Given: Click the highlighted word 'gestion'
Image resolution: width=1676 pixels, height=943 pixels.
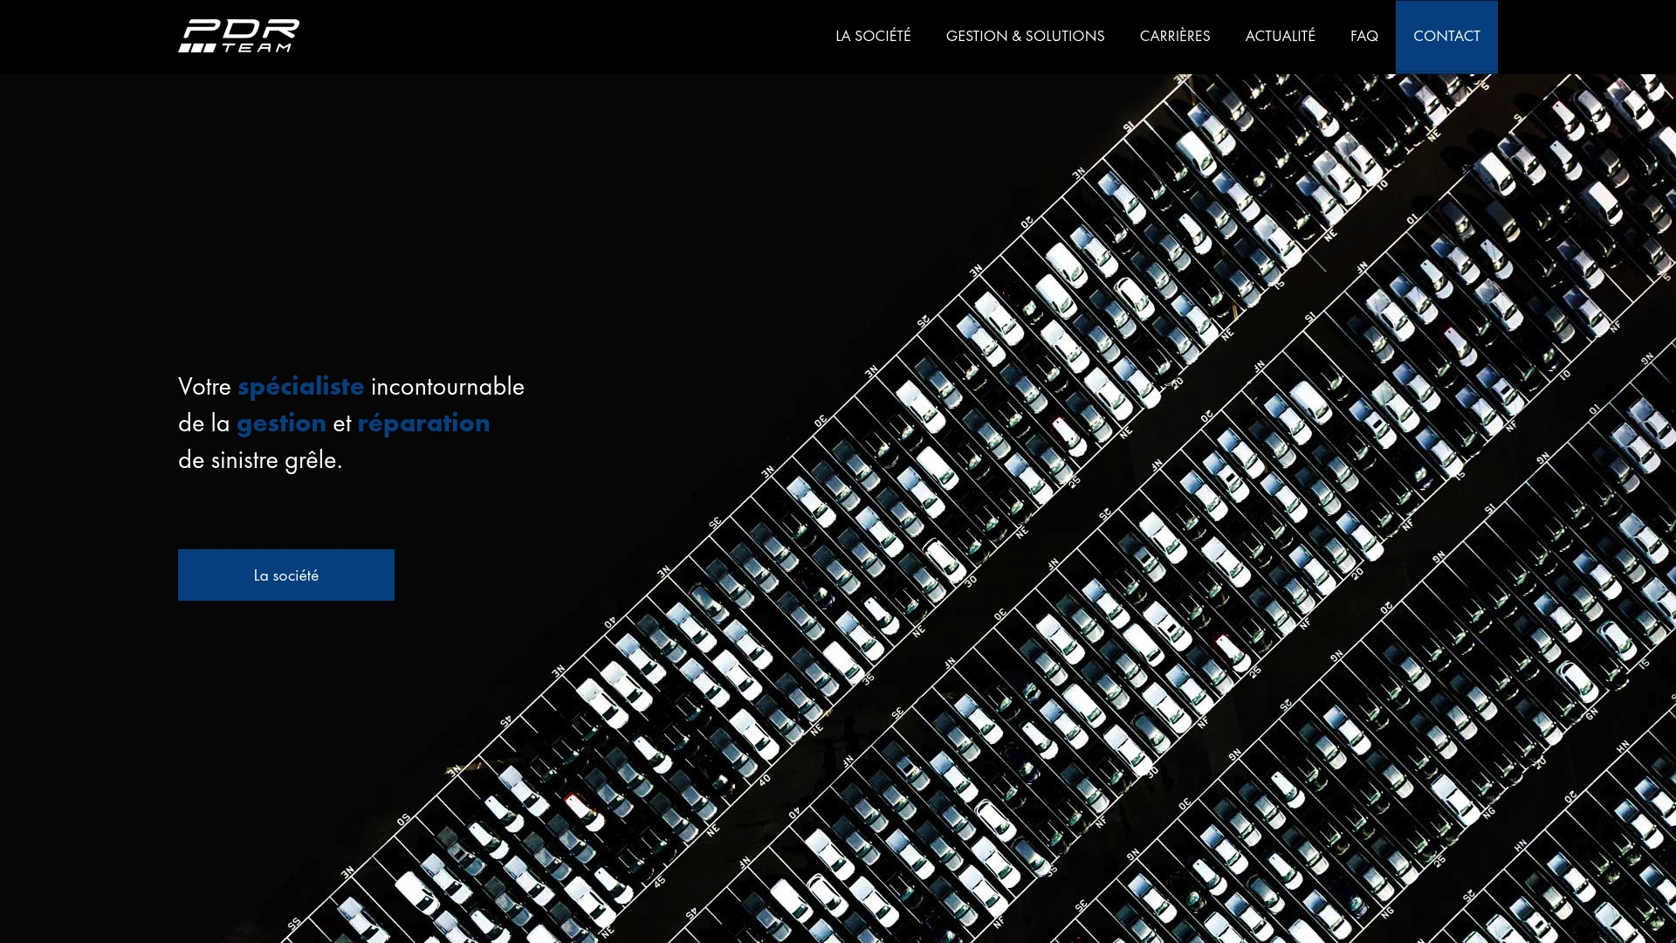Looking at the screenshot, I should [281, 423].
